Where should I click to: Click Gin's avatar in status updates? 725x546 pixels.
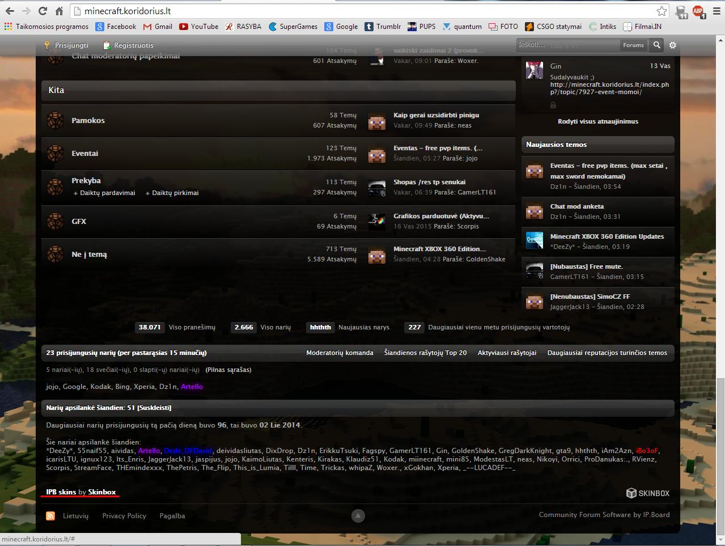pos(535,70)
